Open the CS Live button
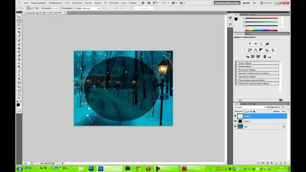Screen dimensions: 306x172 tap(266, 3)
